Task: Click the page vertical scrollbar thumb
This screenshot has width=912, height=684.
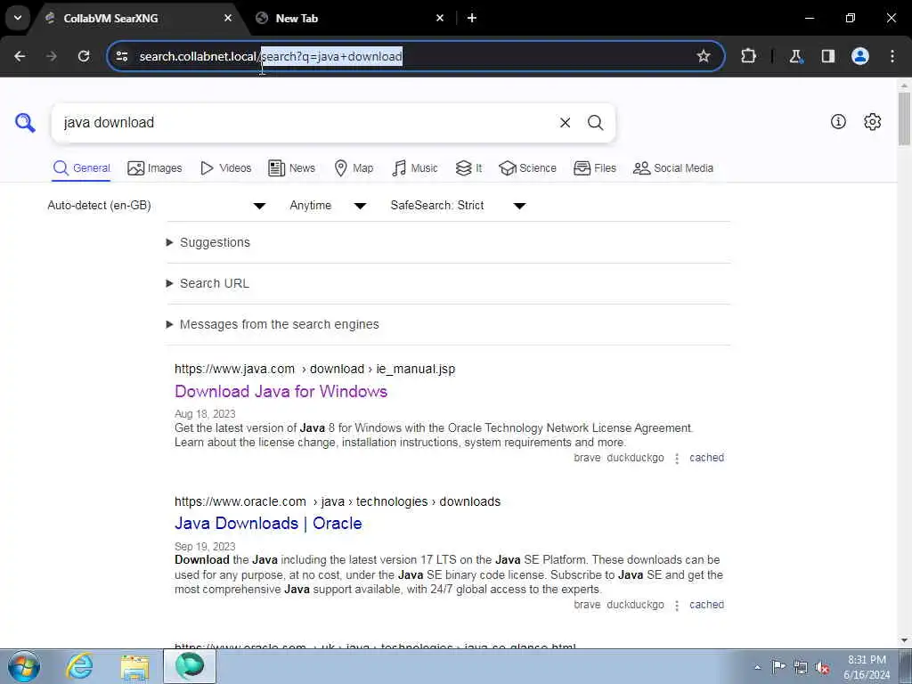Action: tap(905, 118)
